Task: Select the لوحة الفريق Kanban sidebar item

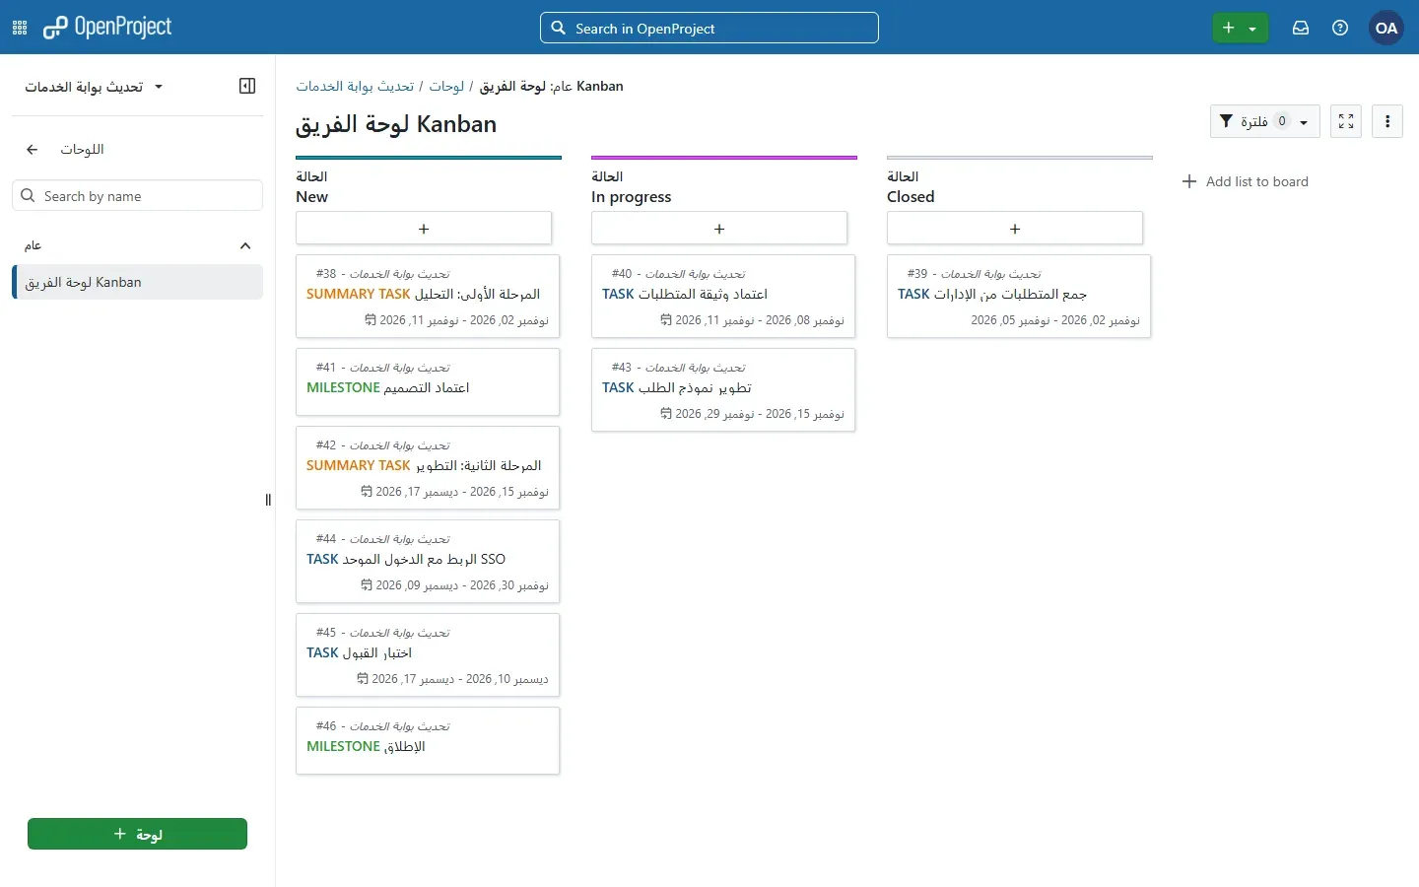Action: tap(138, 282)
